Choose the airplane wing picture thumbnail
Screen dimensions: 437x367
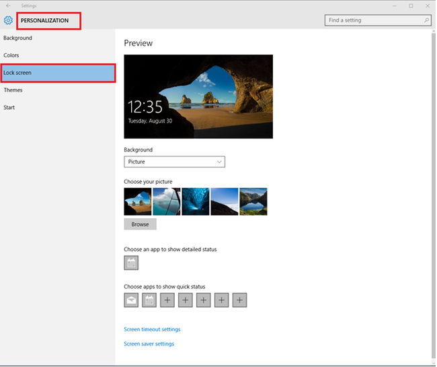click(x=167, y=201)
